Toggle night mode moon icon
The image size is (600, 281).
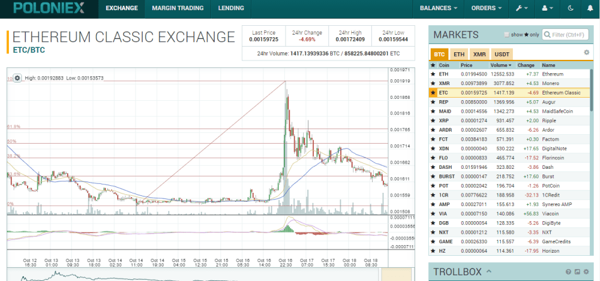[x=570, y=8]
